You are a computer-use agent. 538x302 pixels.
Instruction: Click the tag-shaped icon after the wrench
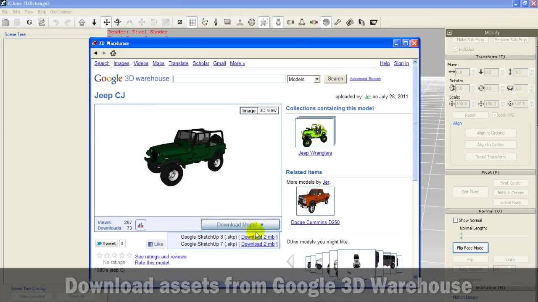[x=350, y=22]
